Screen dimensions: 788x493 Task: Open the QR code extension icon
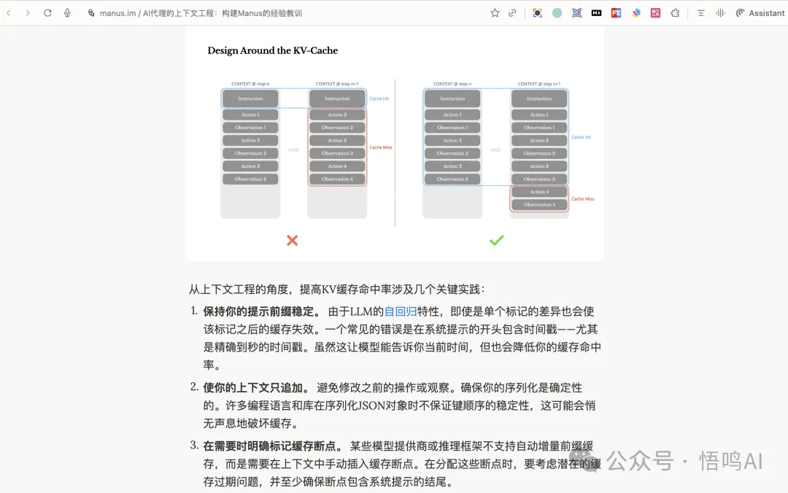pyautogui.click(x=576, y=13)
